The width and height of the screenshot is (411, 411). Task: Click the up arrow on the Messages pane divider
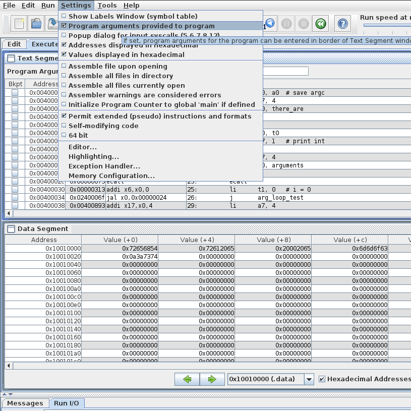(x=4, y=394)
